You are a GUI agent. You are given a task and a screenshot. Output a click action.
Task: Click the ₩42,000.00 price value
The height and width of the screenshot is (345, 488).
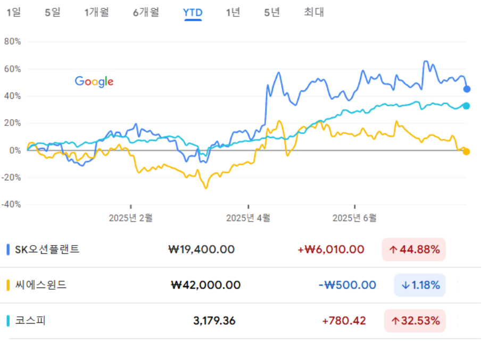click(x=206, y=285)
